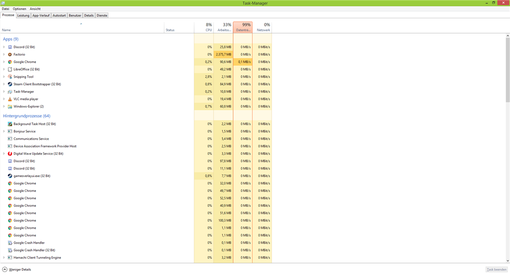Screen dimensions: 510x275
Task: Sort by the Datenträger 99% column header
Action: coord(243,27)
